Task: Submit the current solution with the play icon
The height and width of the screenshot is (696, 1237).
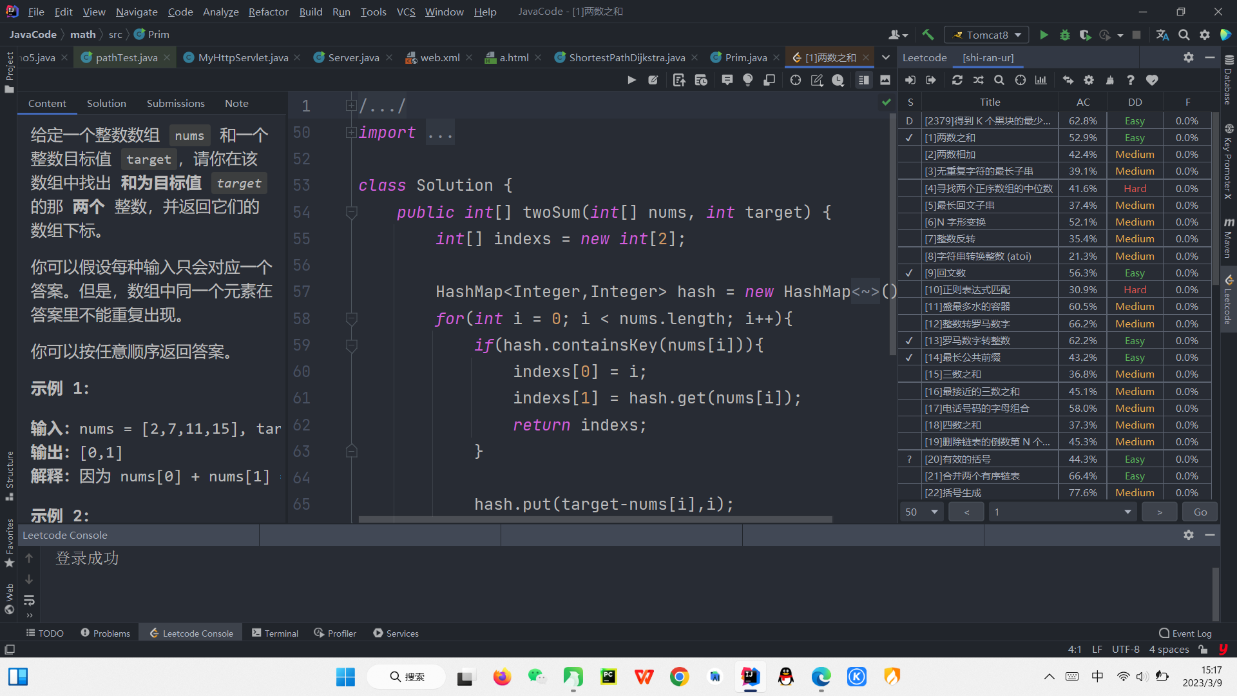Action: click(x=632, y=80)
